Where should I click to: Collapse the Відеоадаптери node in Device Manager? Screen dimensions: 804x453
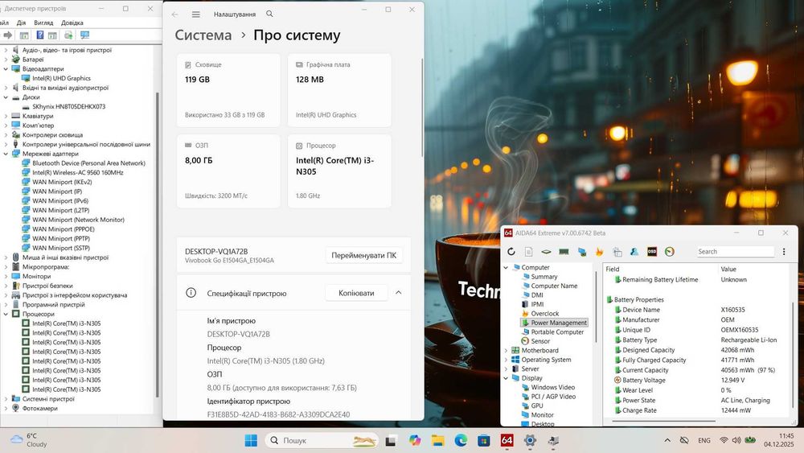[6, 68]
